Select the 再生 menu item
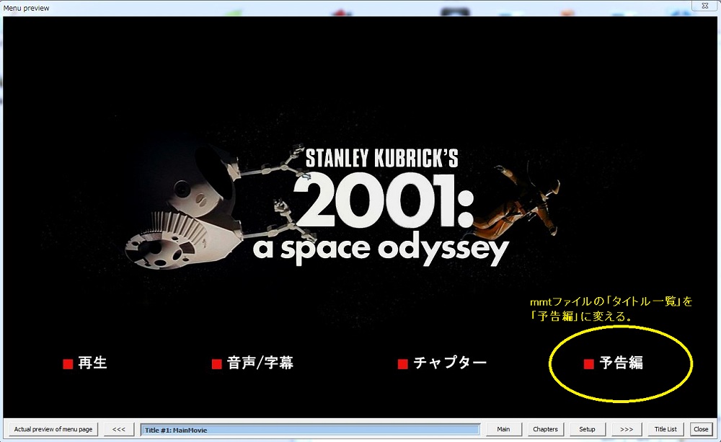721x442 pixels. click(x=92, y=363)
